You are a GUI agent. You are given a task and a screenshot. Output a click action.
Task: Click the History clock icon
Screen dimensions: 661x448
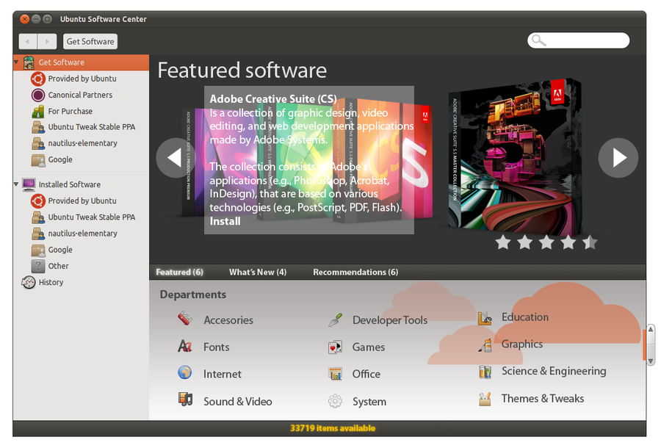click(x=29, y=282)
